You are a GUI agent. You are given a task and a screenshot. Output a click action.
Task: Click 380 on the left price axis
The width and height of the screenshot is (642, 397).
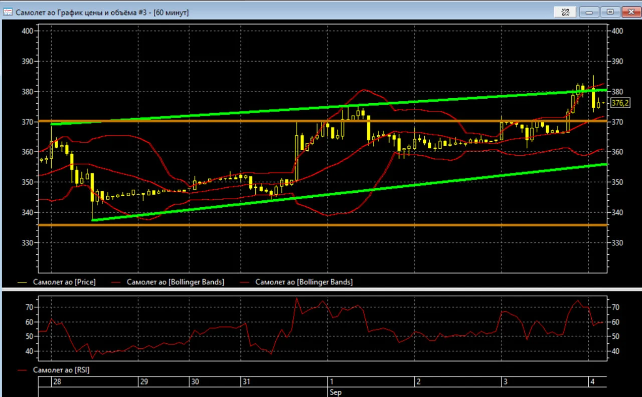tap(28, 92)
